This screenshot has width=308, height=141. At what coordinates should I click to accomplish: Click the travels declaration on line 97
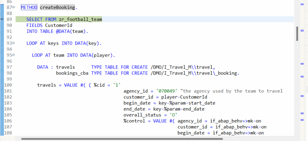[65, 67]
